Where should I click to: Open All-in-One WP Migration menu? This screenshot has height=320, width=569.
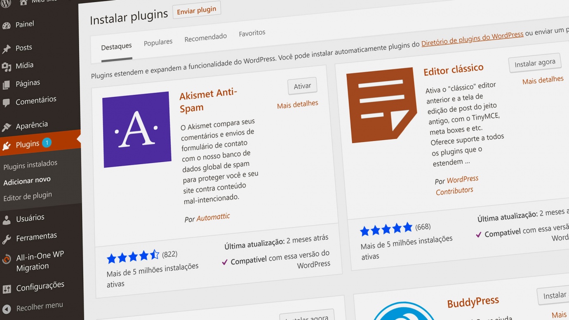[40, 261]
